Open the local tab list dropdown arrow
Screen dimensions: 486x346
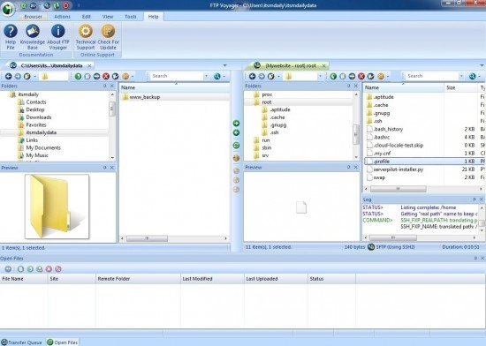225,65
